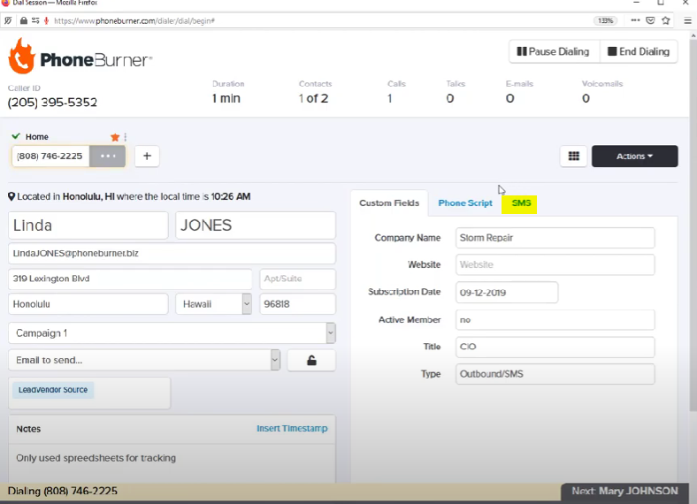The height and width of the screenshot is (504, 697).
Task: Click the unlock padlock button
Action: click(x=311, y=360)
